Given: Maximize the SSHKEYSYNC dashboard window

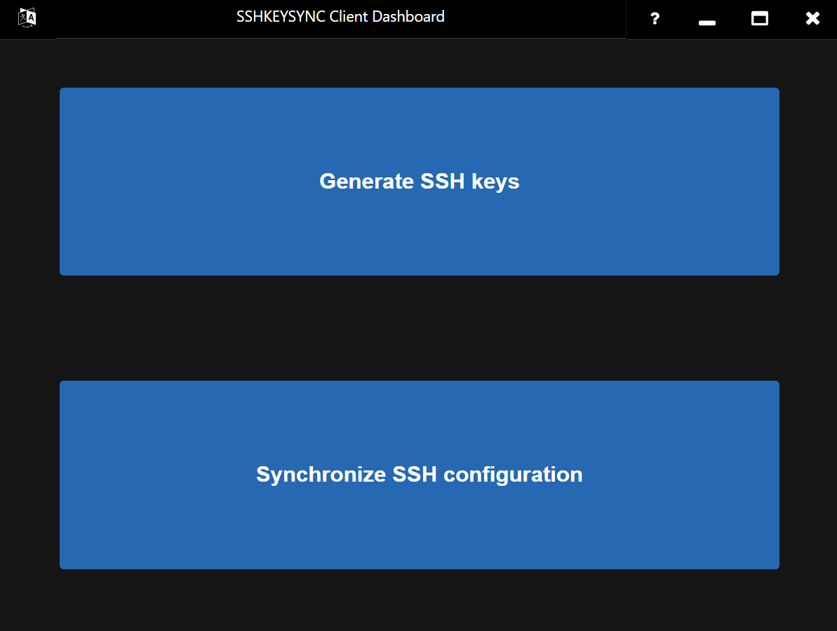Looking at the screenshot, I should (759, 19).
